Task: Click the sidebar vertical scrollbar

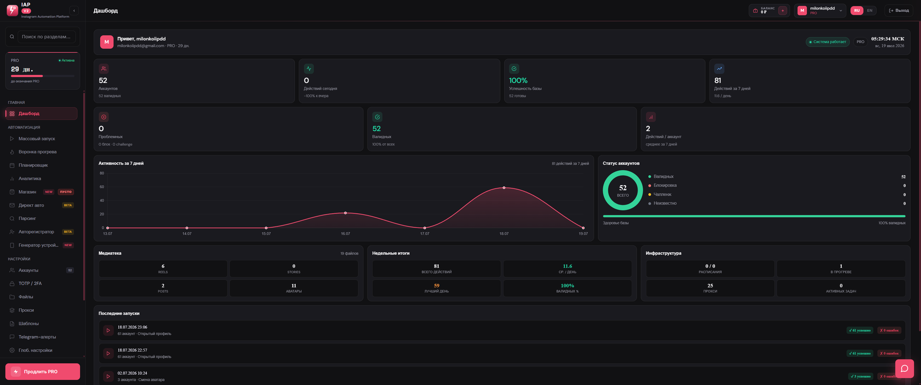Action: pyautogui.click(x=84, y=196)
